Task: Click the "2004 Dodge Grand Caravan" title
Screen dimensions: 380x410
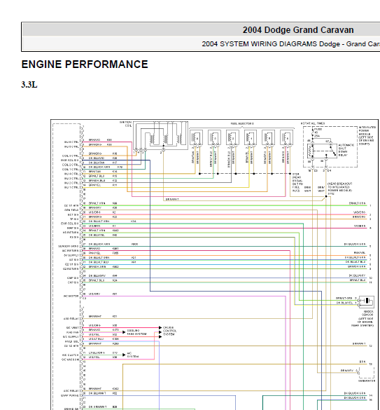Action: 298,30
